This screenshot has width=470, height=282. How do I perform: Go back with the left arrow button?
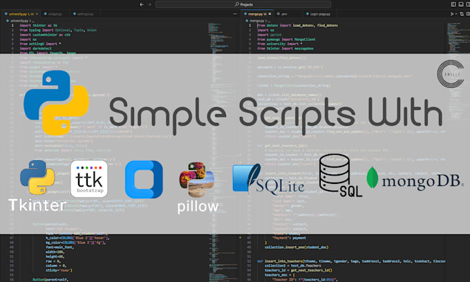click(142, 5)
